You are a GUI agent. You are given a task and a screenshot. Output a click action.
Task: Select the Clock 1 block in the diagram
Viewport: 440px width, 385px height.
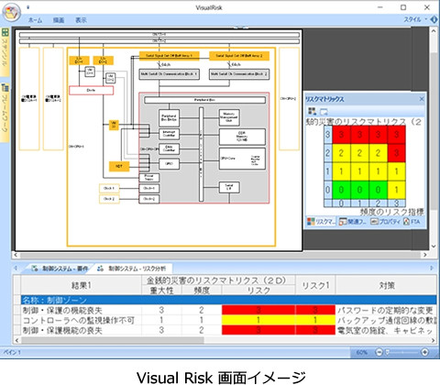[x=109, y=188]
